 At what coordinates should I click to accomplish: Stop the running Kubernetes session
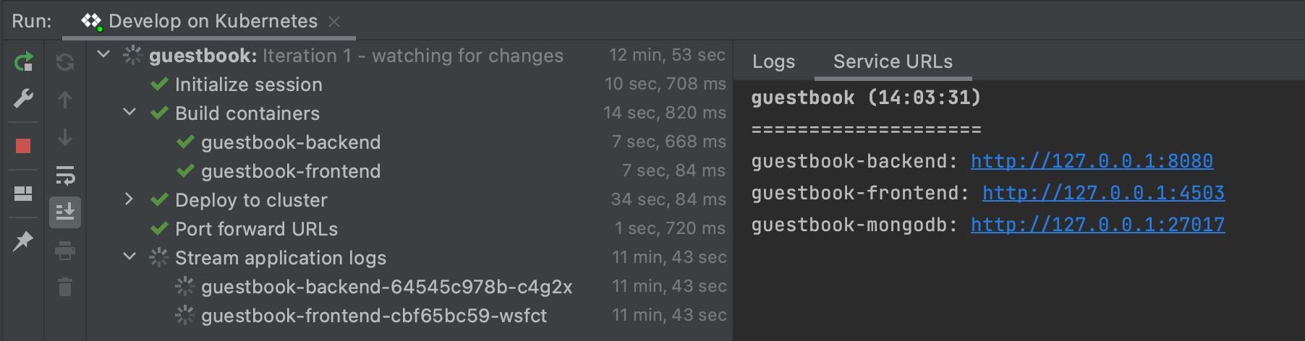[x=23, y=146]
